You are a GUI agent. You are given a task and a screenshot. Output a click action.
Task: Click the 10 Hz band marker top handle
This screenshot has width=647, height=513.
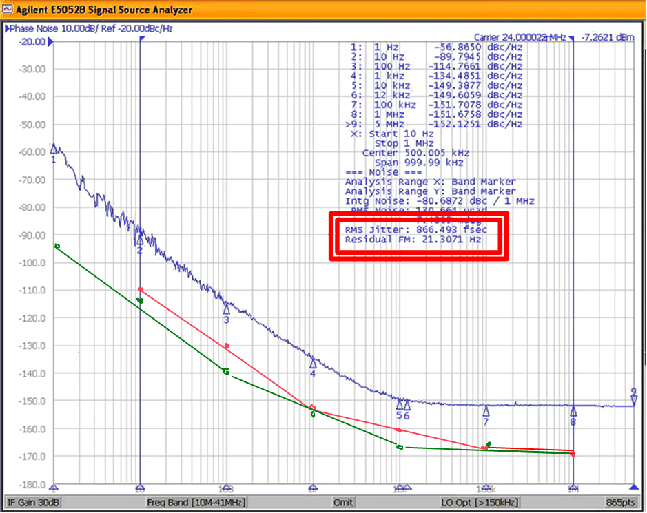coord(141,39)
